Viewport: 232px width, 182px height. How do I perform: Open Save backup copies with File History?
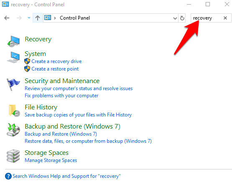point(78,115)
